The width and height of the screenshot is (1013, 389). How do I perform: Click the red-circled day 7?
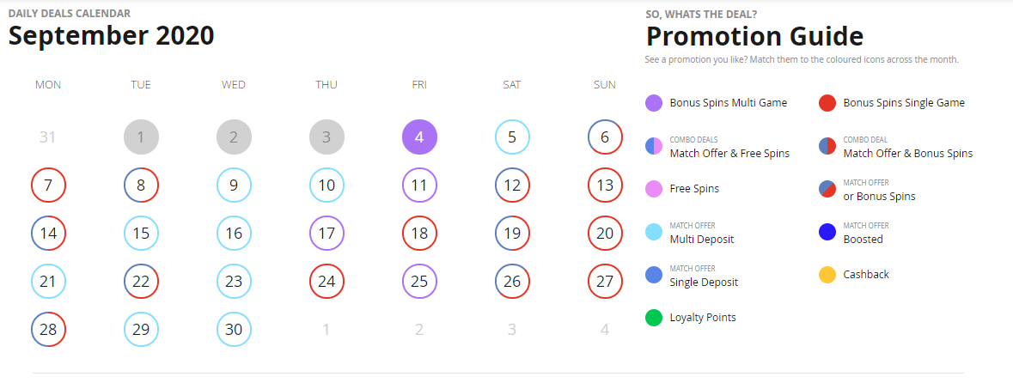coord(48,185)
